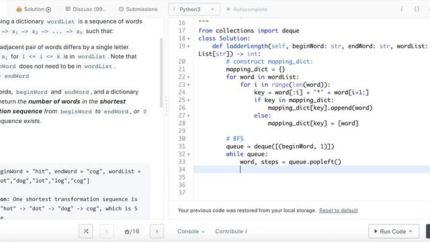This screenshot has height=242, width=430.
Task: Collapse the inner loop fold at line 23
Action: [188, 85]
